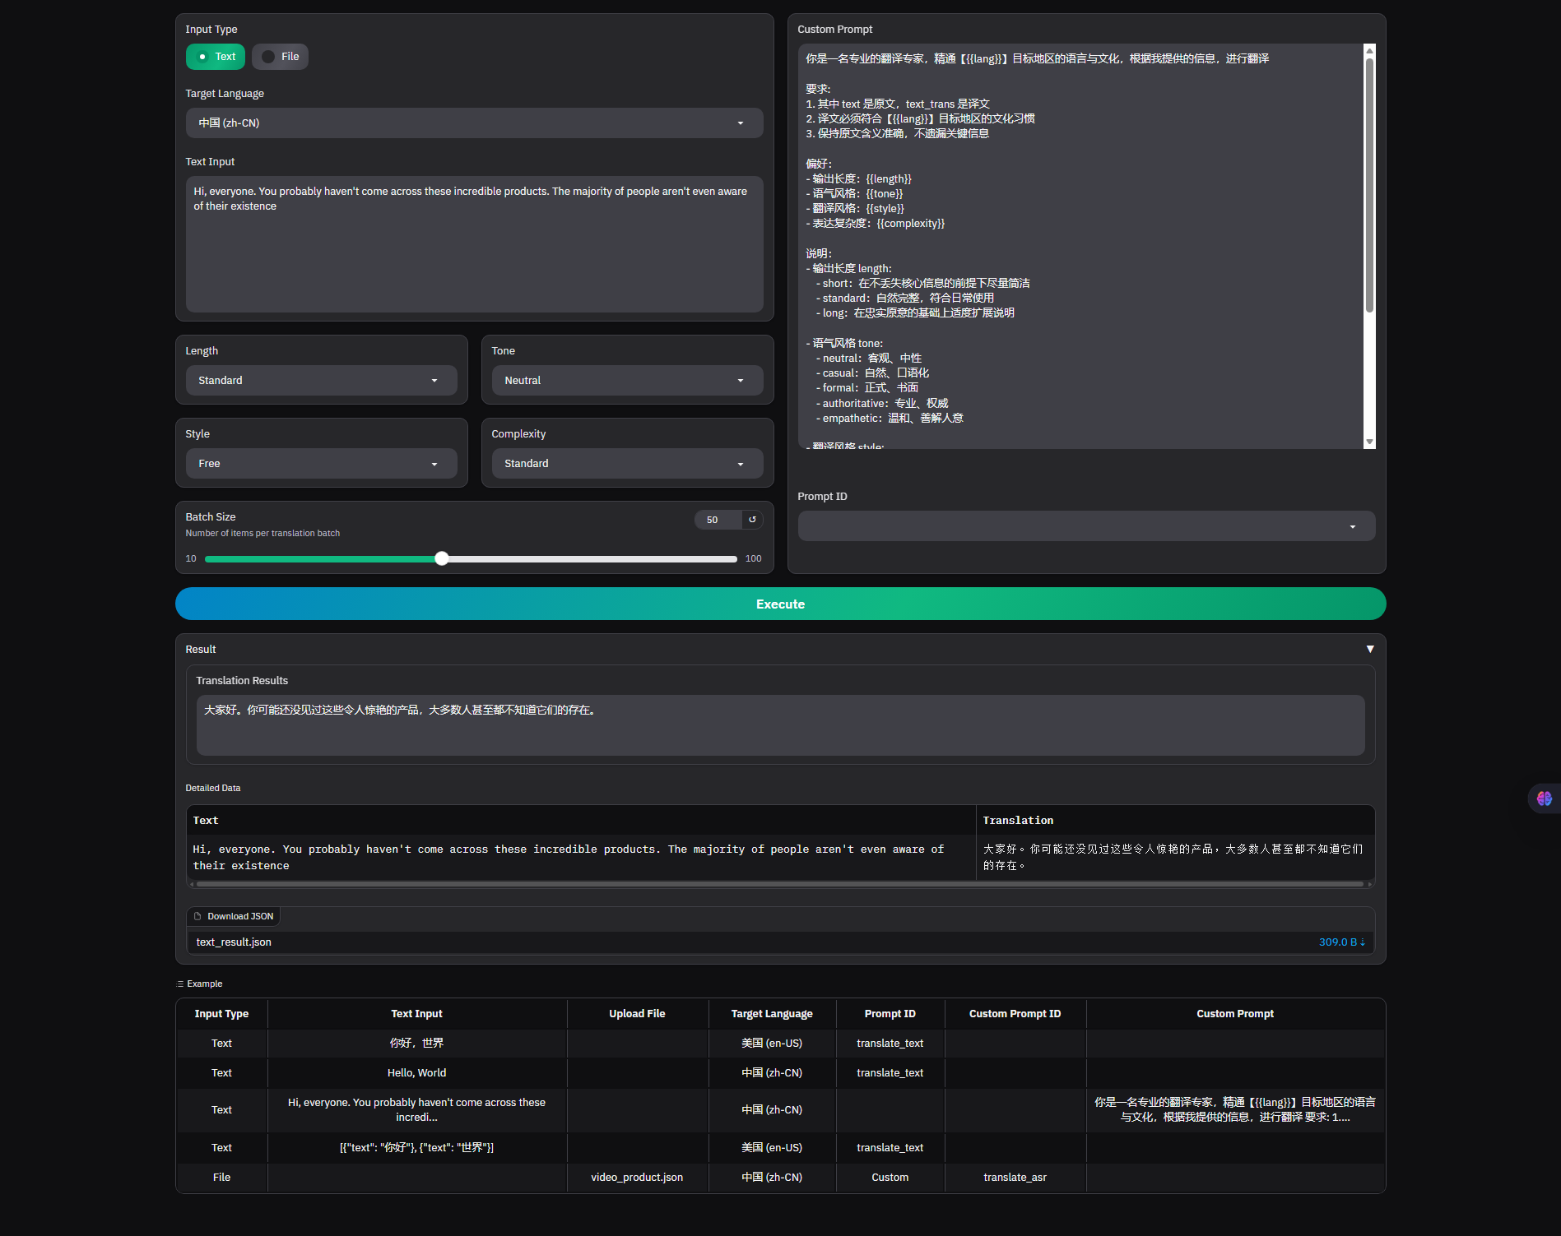1561x1236 pixels.
Task: Switch input type to File mode
Action: [280, 57]
